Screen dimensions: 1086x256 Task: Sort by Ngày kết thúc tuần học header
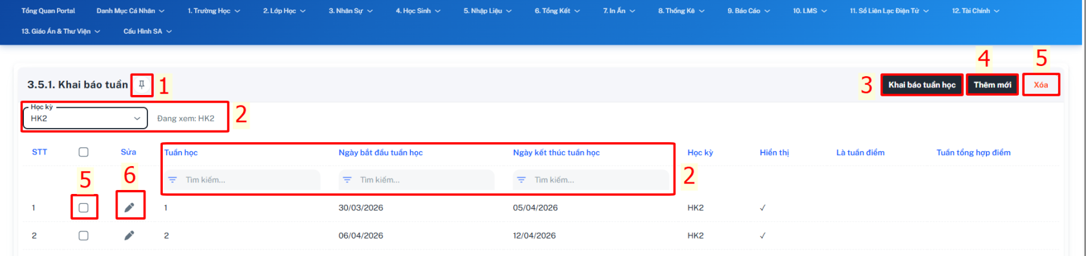(557, 153)
